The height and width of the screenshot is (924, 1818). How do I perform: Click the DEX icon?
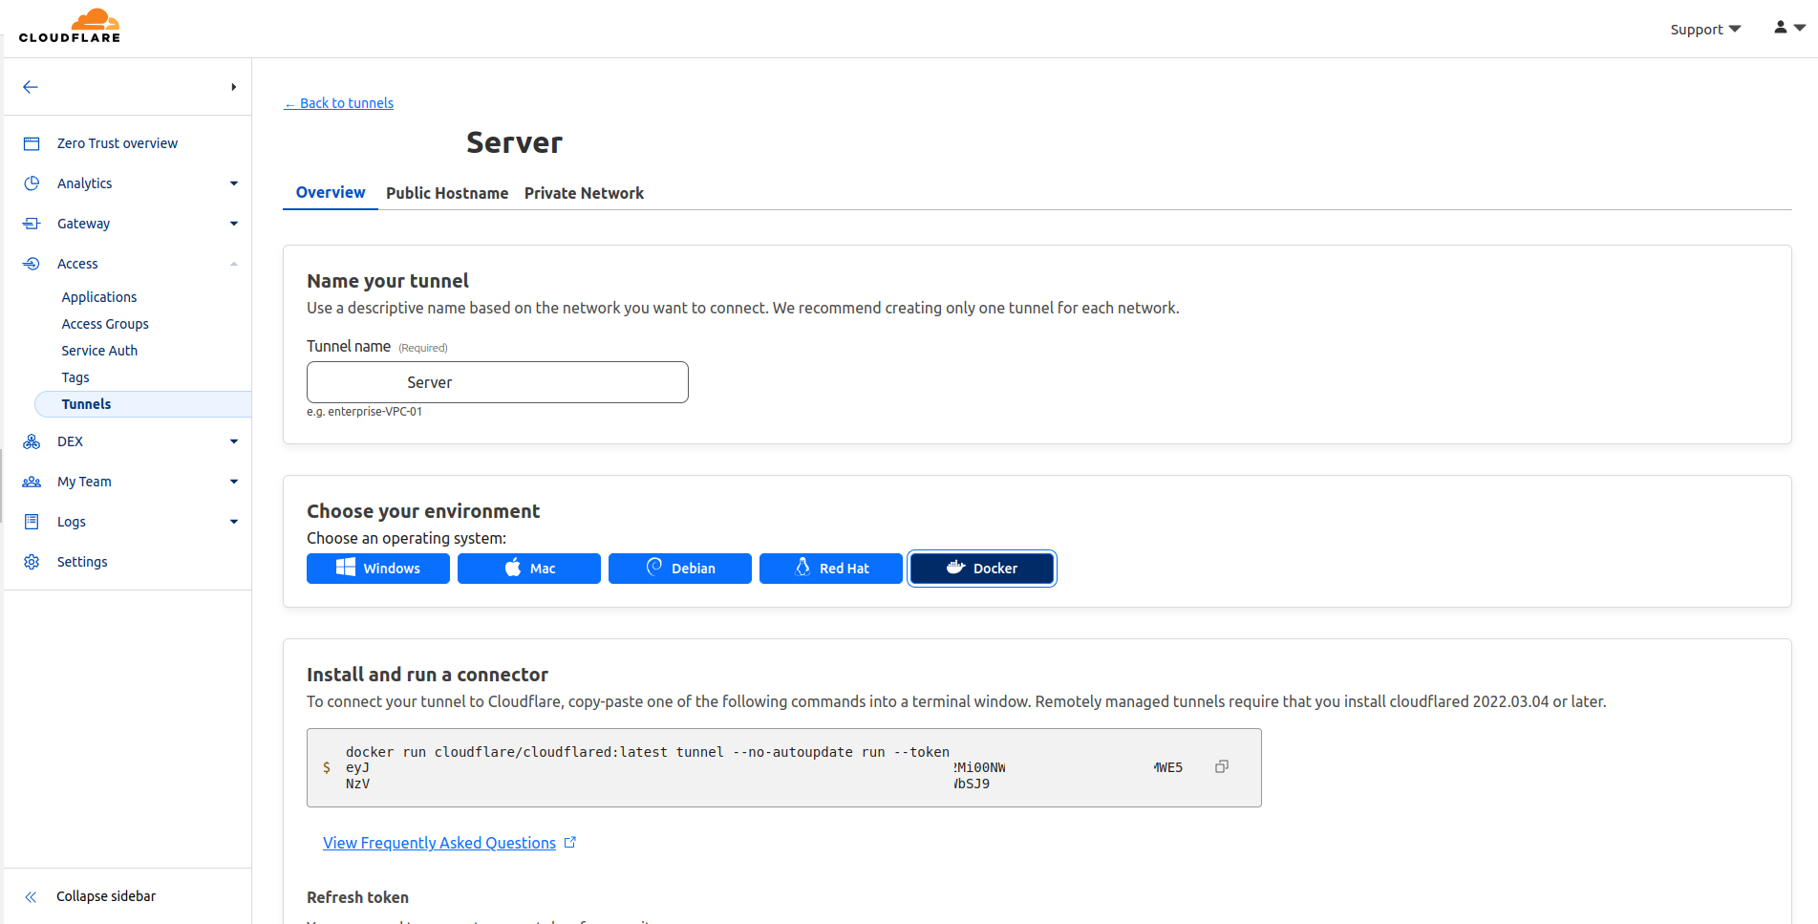32,441
